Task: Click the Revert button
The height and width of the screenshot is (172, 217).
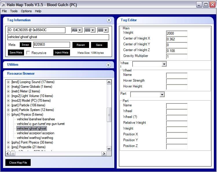Action: click(81, 45)
